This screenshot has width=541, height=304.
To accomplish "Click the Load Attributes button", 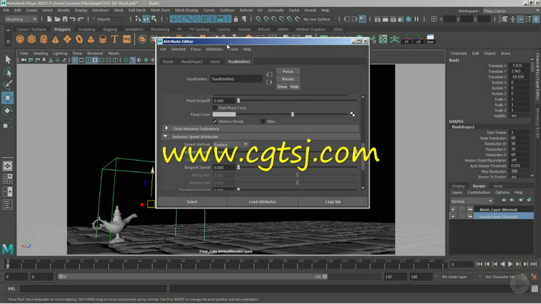I will pos(262,201).
